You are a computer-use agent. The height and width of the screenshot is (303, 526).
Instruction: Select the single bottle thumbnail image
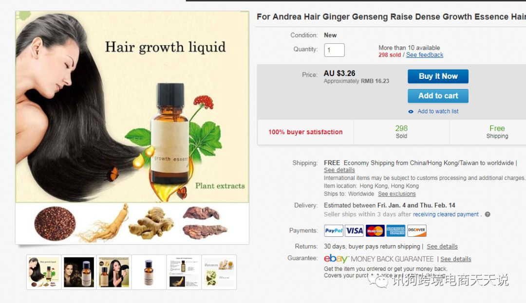coord(149,272)
